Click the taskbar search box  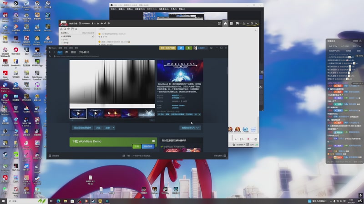point(27,201)
